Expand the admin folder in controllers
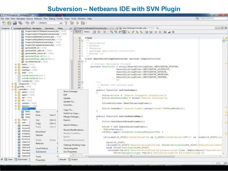This screenshot has height=171, width=228. pyautogui.click(x=16, y=92)
